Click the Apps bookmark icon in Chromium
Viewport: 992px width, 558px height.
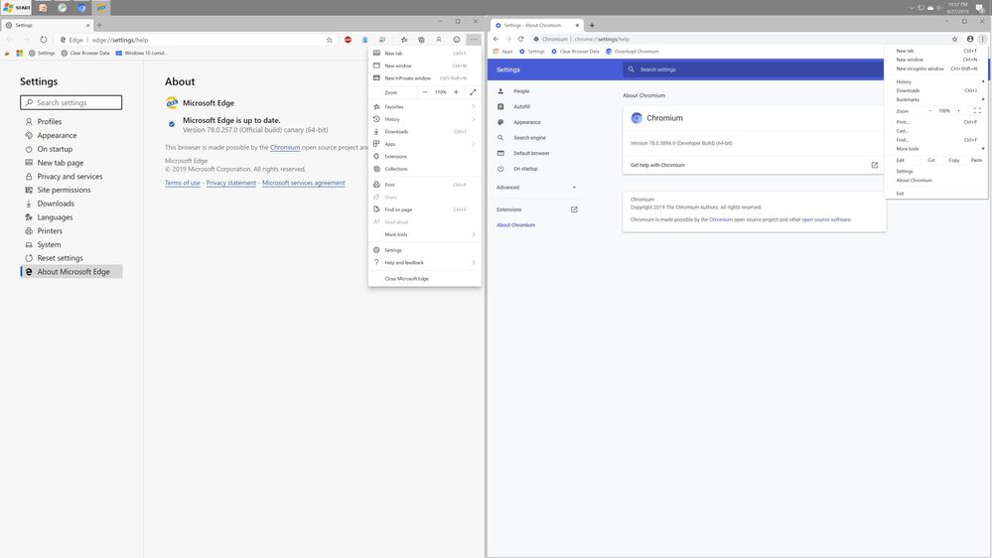point(496,52)
